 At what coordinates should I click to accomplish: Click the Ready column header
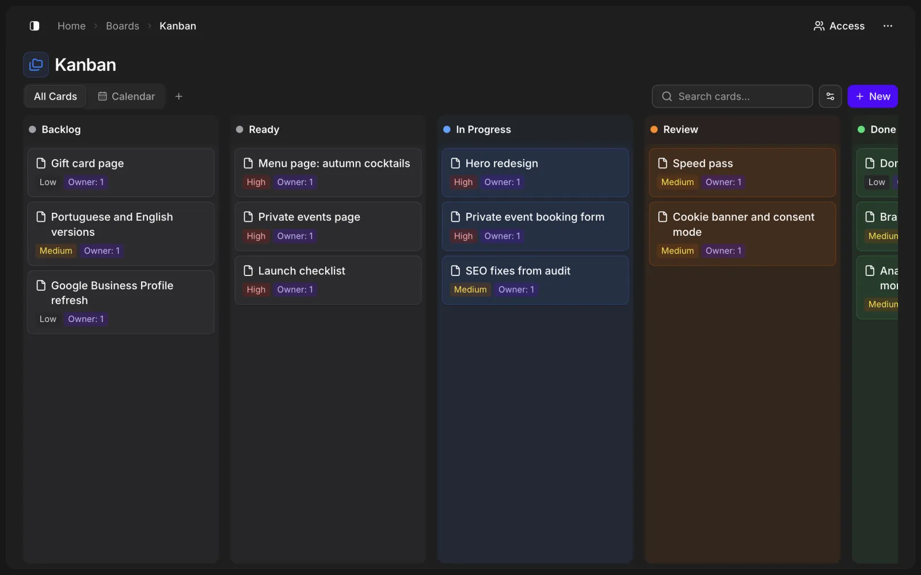(x=264, y=129)
